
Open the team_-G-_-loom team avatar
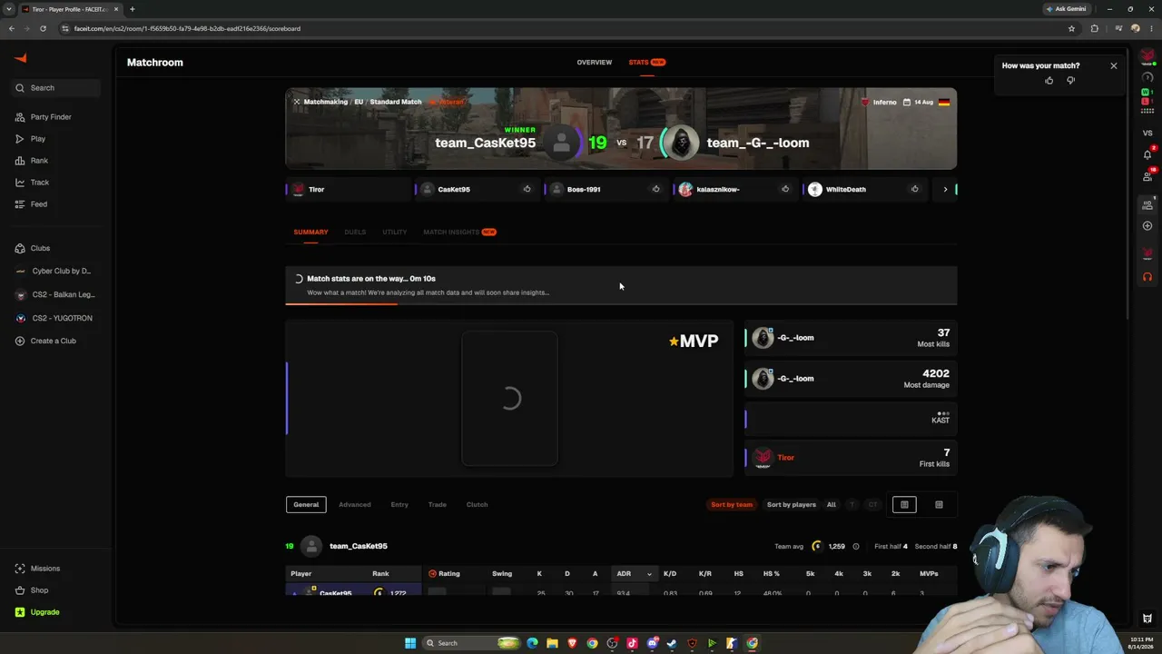click(681, 143)
